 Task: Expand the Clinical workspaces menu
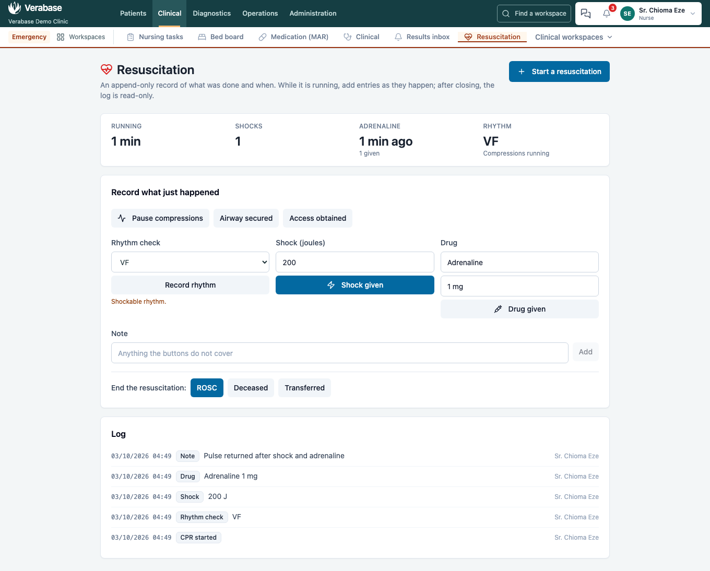point(574,37)
